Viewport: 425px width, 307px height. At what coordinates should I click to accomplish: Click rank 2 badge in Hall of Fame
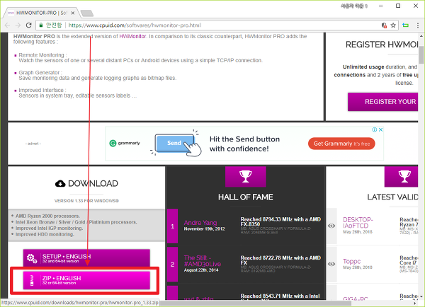point(172,265)
